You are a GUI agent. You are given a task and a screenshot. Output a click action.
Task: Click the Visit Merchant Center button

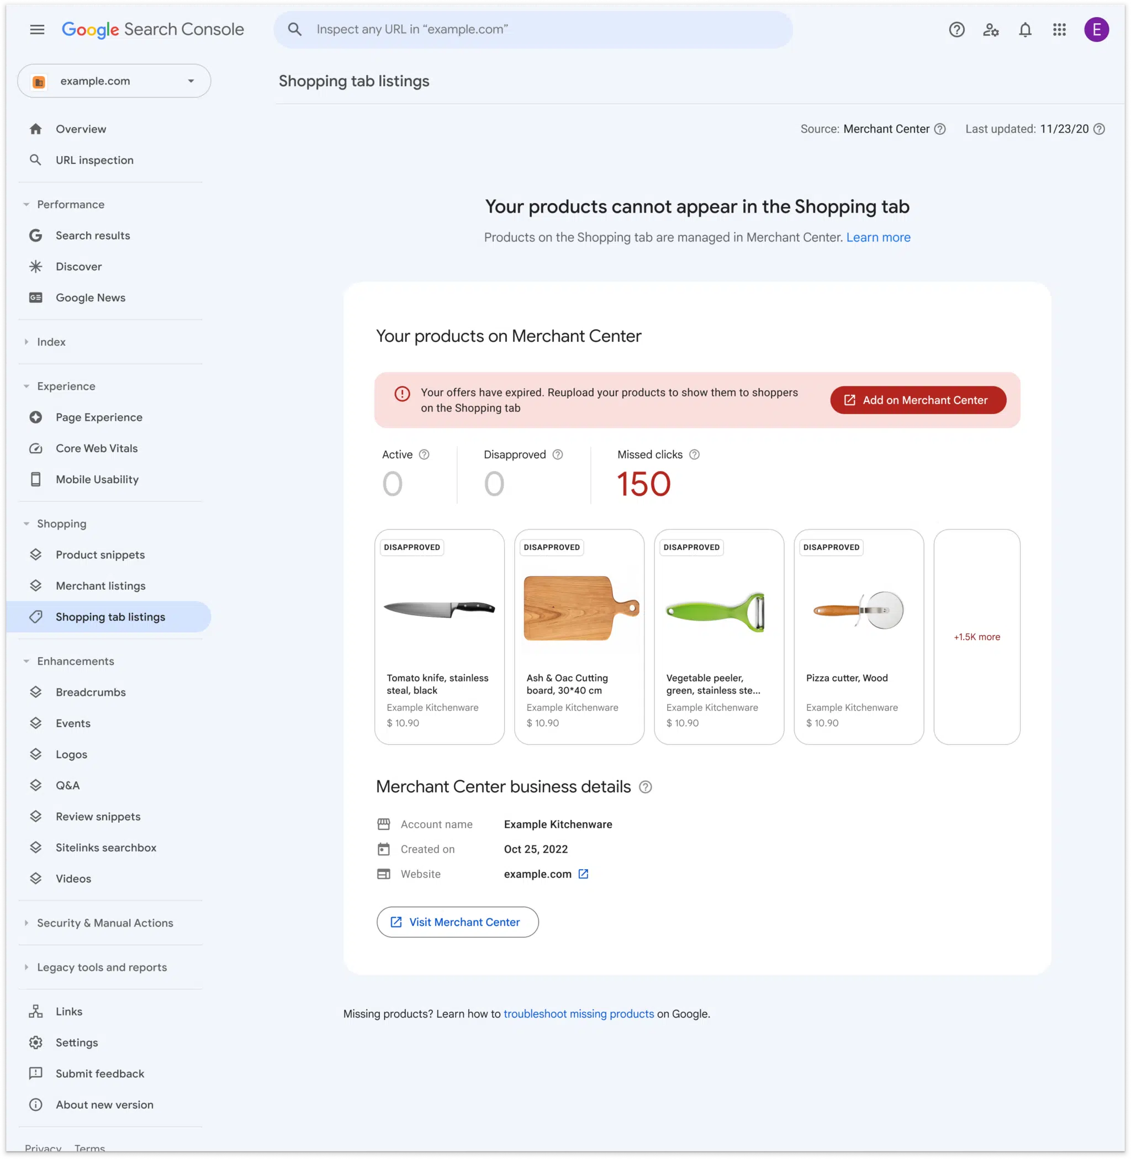[x=457, y=922]
